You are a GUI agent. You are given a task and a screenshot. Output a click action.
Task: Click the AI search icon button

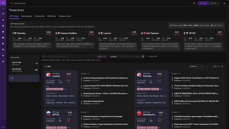(x=102, y=56)
